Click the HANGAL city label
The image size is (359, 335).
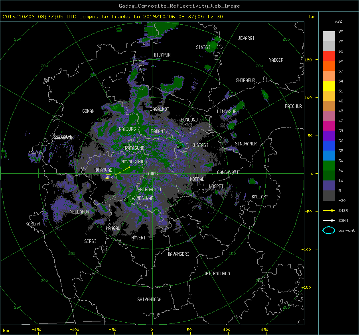click(x=113, y=228)
